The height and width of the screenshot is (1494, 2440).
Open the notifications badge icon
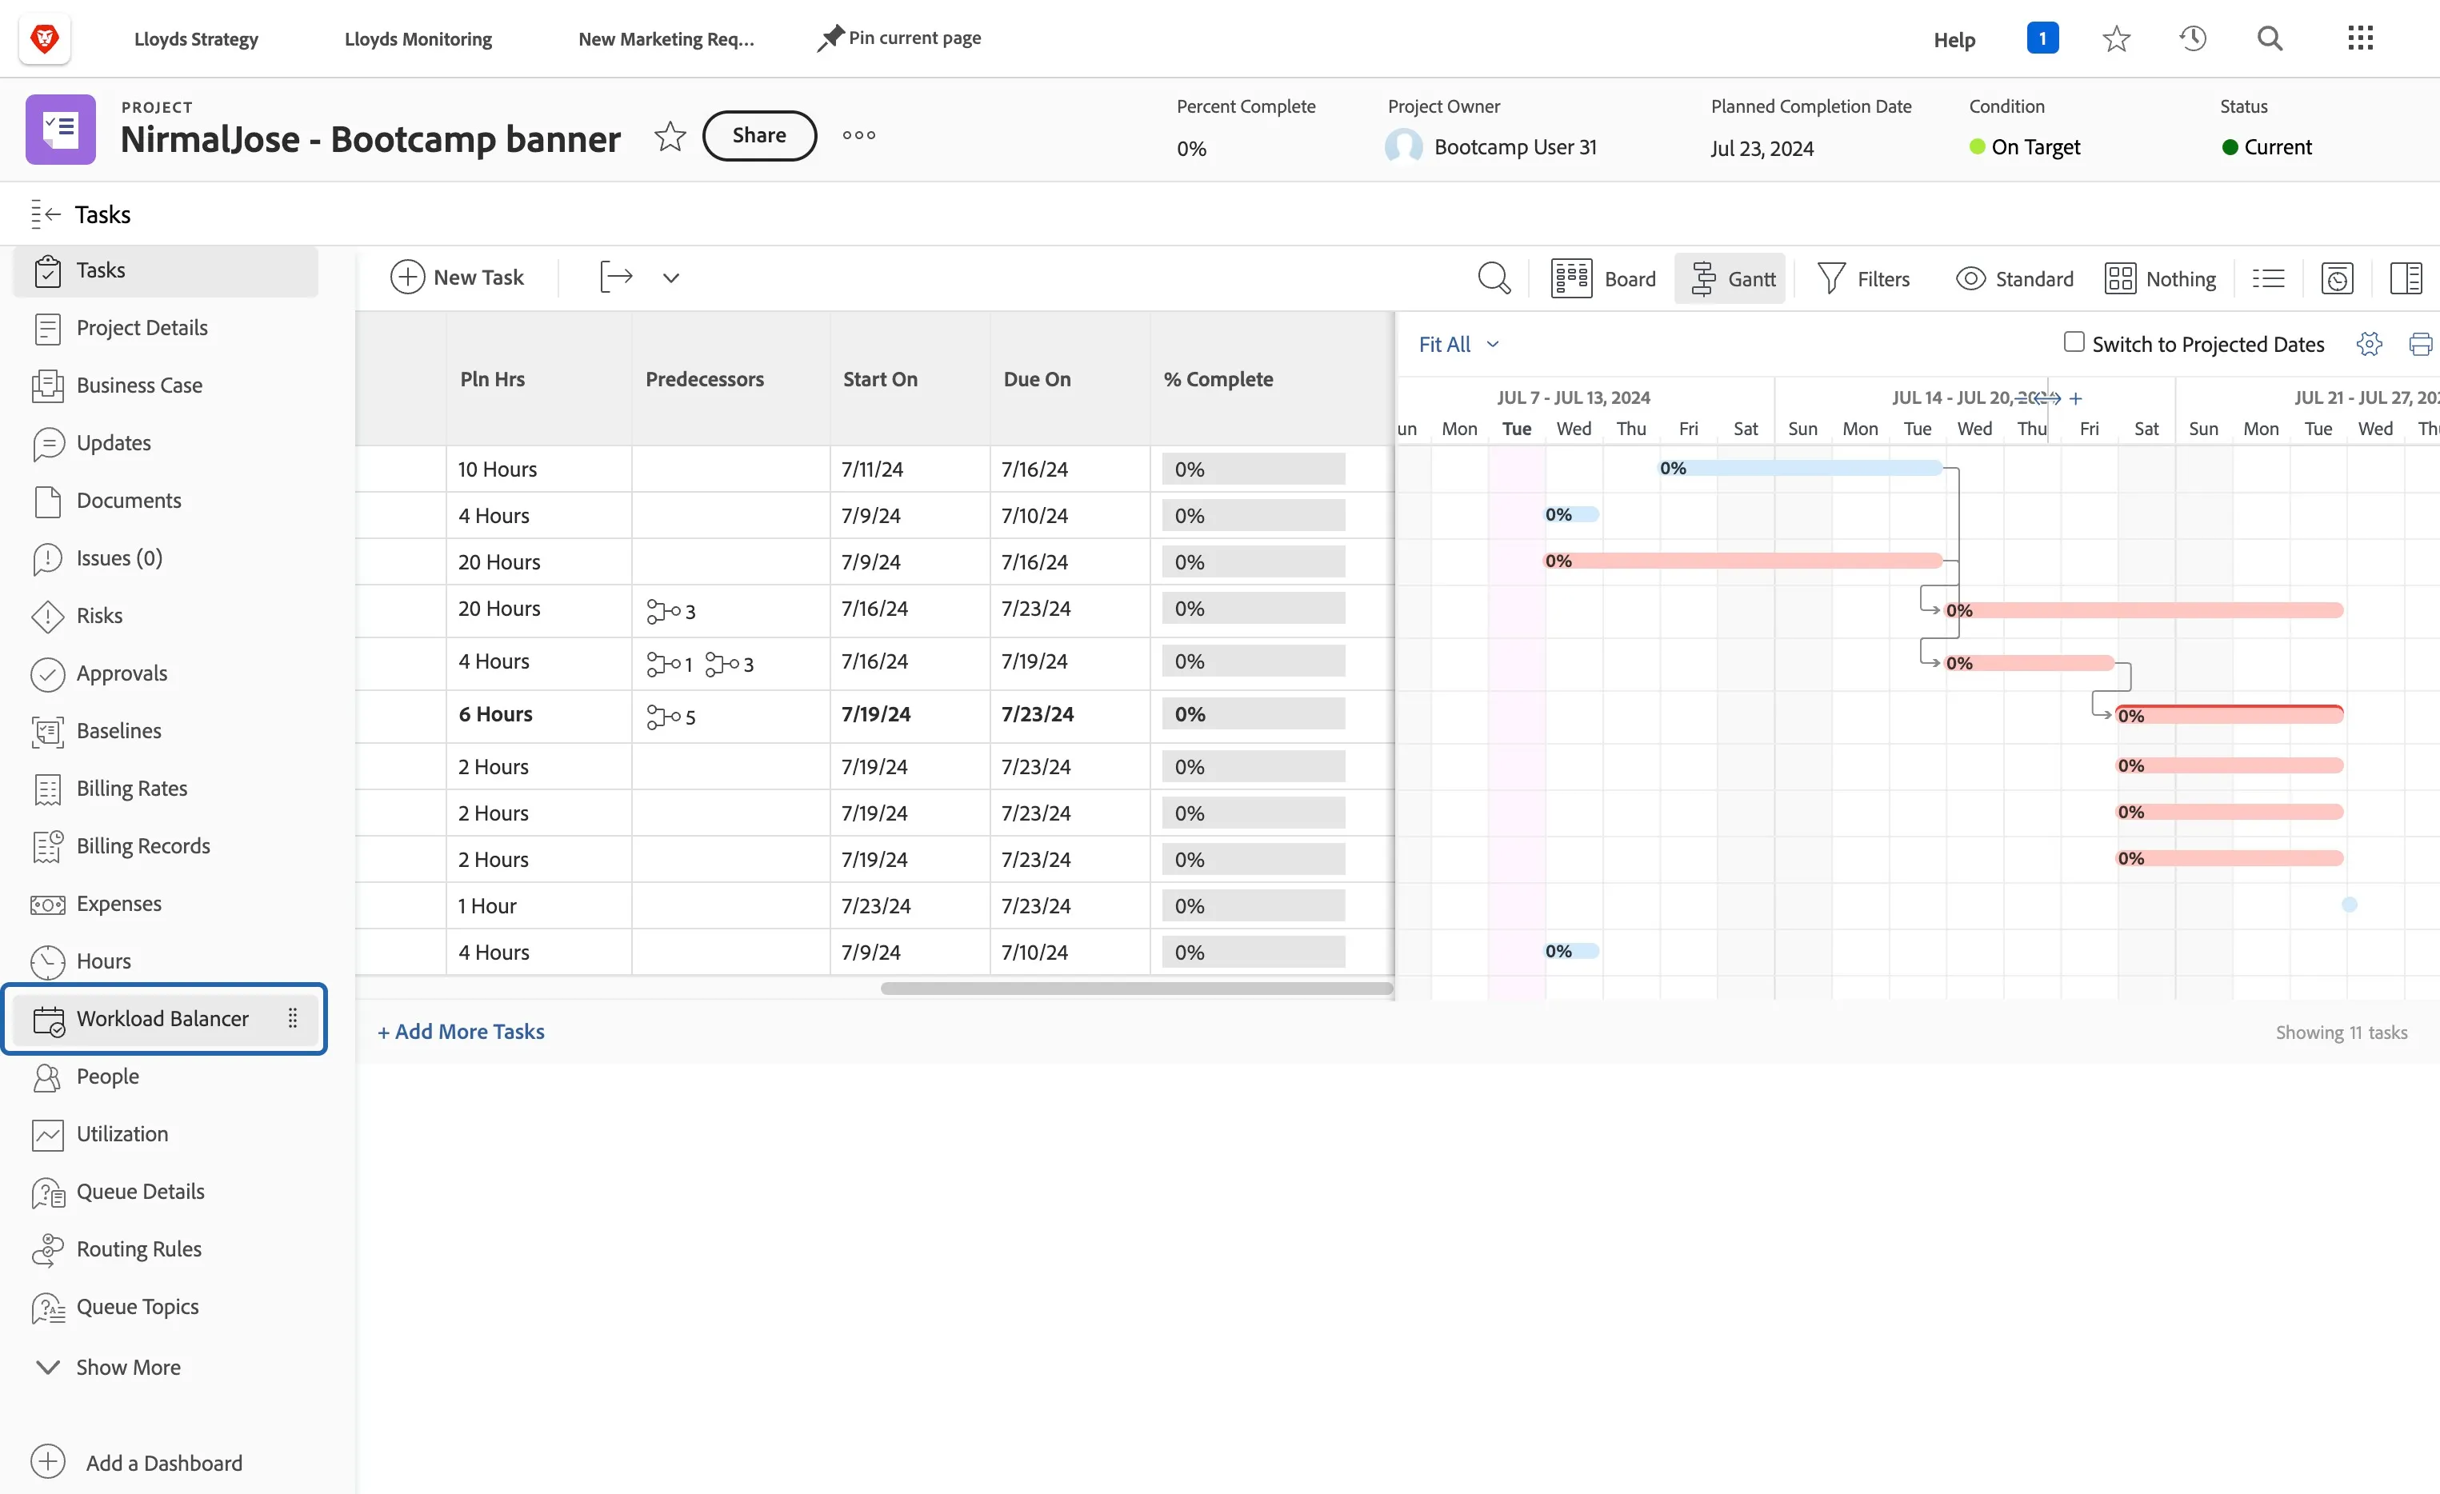[2042, 38]
